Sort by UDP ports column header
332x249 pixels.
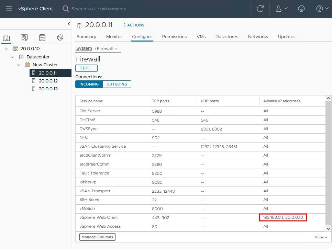click(210, 101)
